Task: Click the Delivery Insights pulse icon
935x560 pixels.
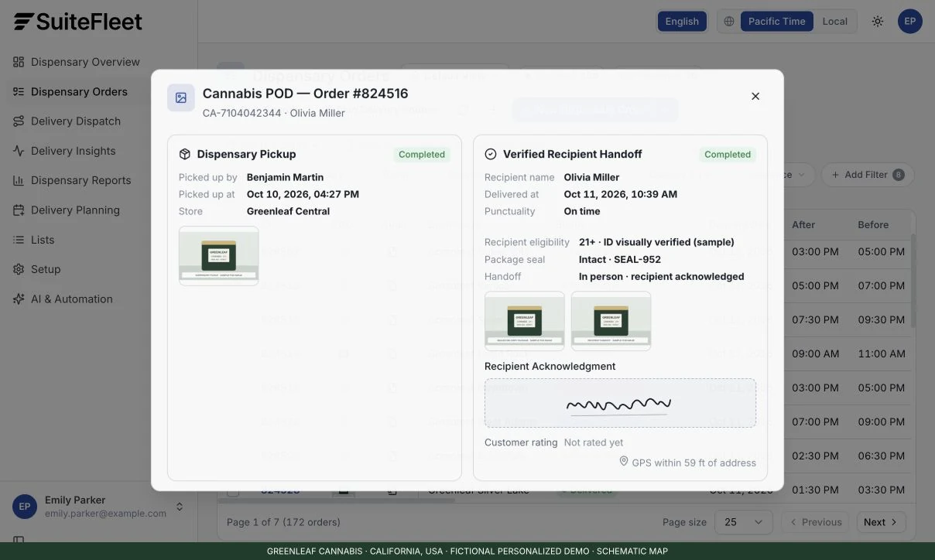Action: point(19,151)
